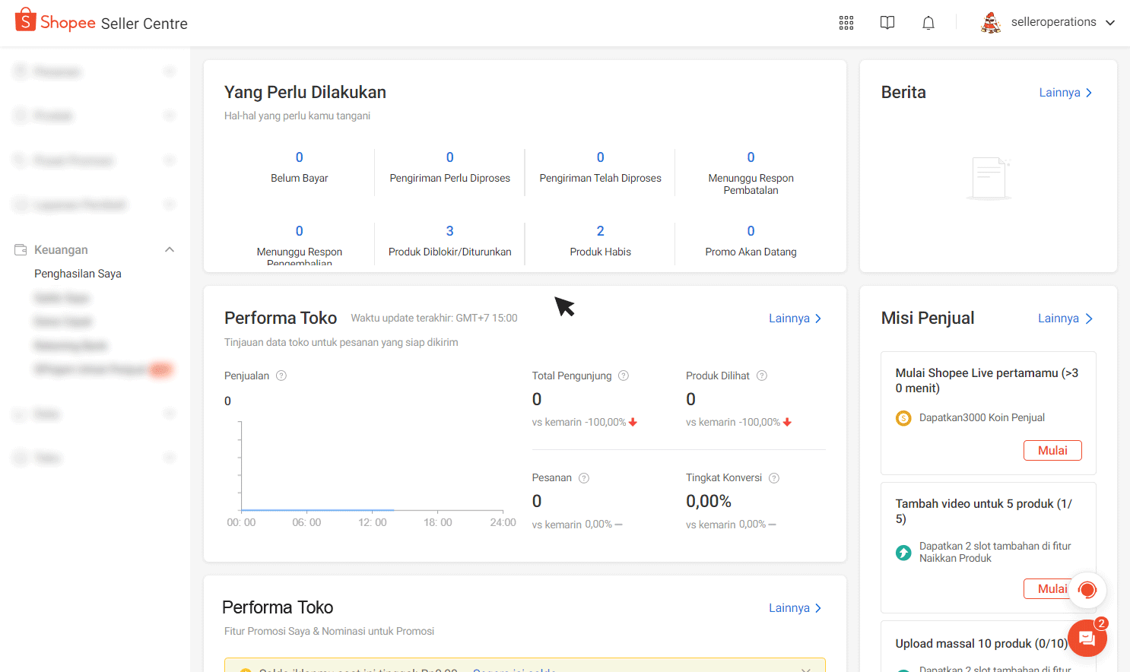Click the Produk Dilihat help icon
1130x672 pixels.
[762, 376]
